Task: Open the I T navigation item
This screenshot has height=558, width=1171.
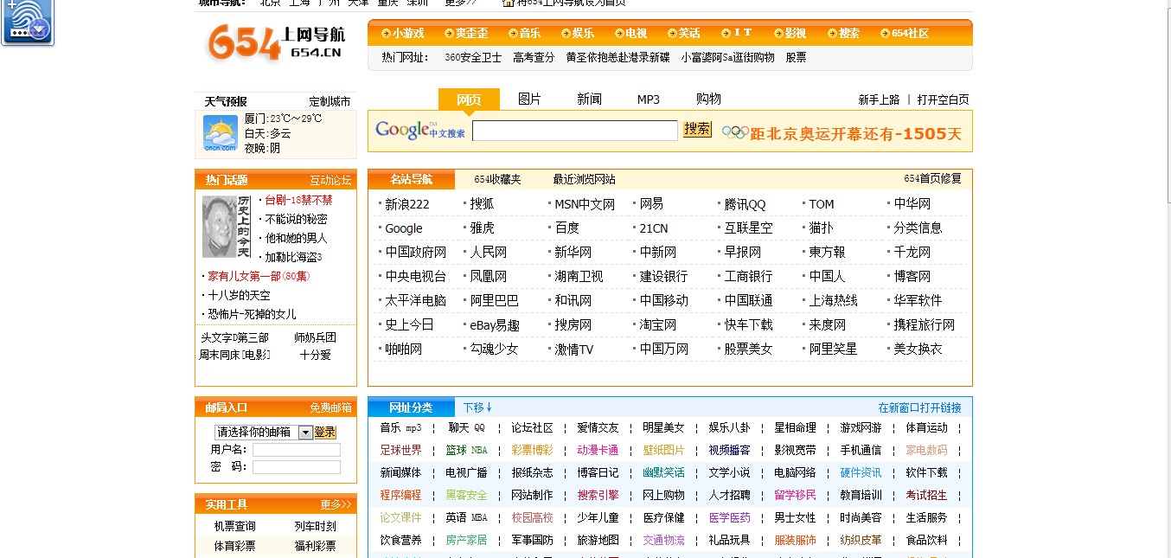Action: click(x=737, y=33)
